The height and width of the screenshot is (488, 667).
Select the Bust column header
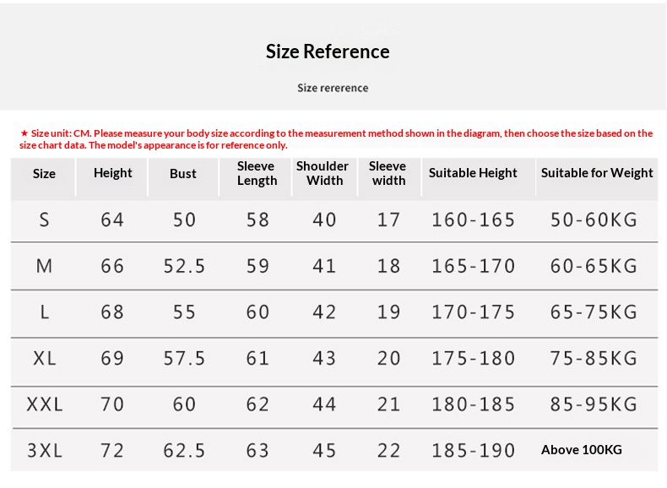(x=182, y=174)
